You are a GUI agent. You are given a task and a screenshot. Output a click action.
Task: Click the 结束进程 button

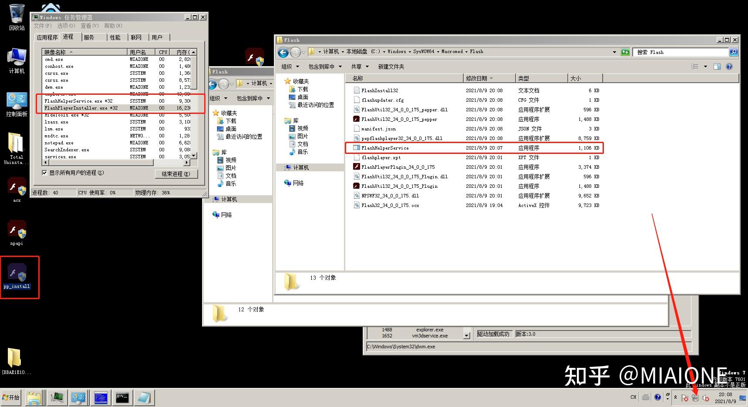pos(176,174)
